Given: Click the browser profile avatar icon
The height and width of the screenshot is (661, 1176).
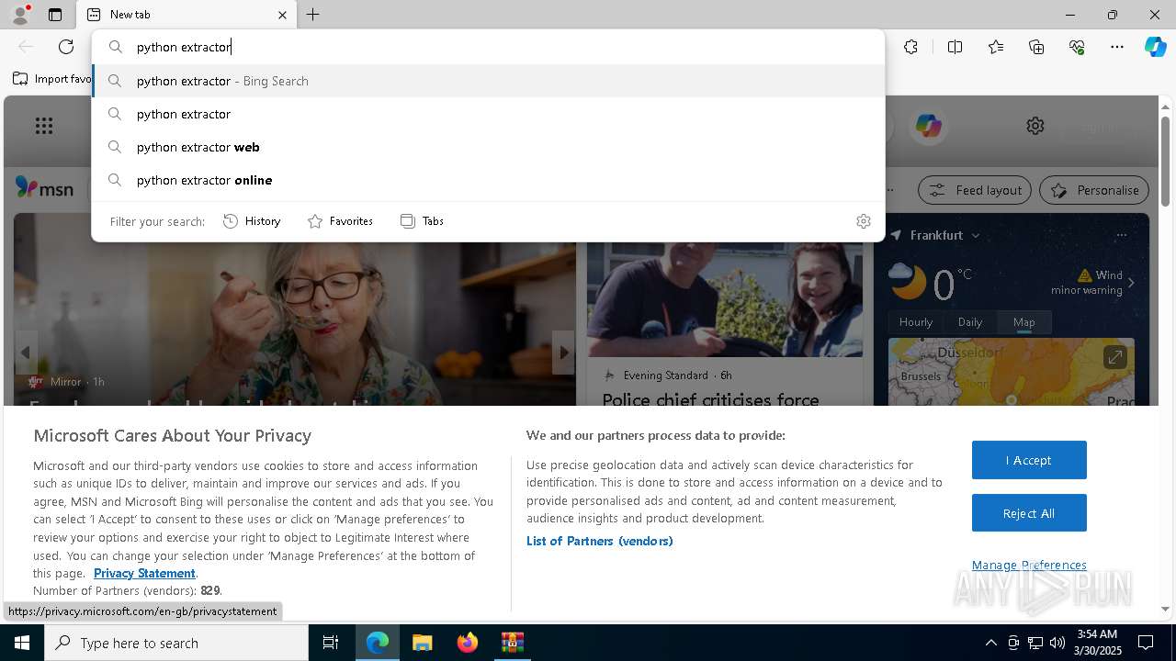Looking at the screenshot, I should click(x=19, y=15).
